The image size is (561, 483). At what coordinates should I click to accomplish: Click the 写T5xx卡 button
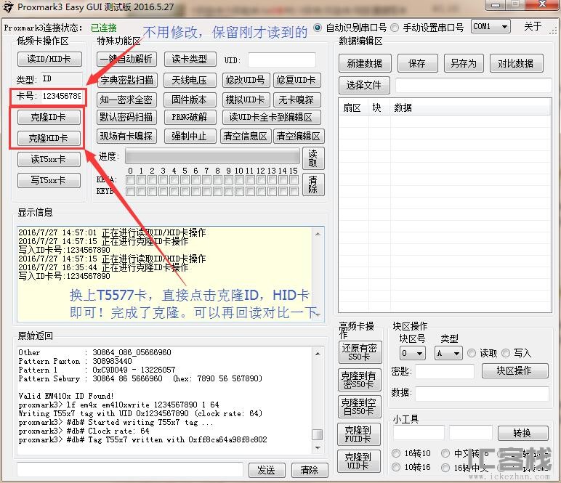click(49, 180)
